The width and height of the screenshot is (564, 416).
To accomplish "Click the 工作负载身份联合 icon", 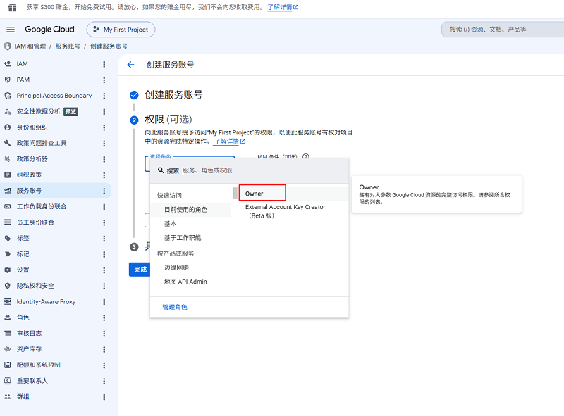I will [8, 206].
